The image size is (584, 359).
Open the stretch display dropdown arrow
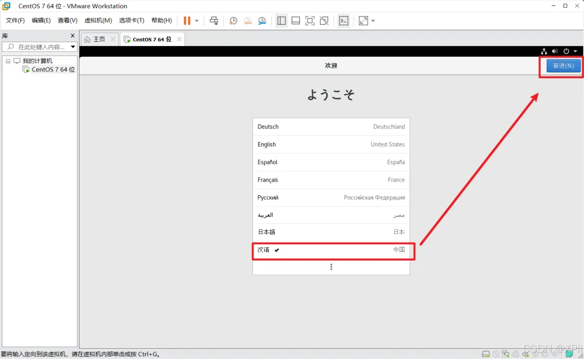(373, 21)
